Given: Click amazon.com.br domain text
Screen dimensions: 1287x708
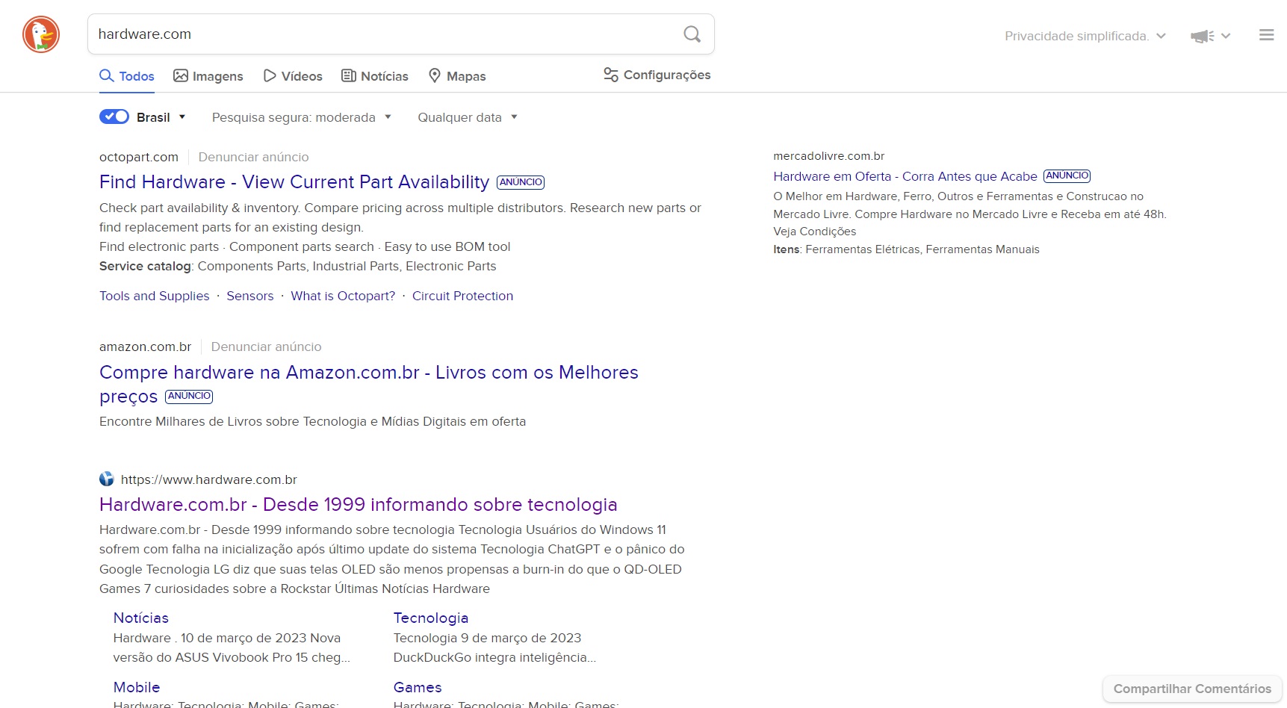Looking at the screenshot, I should coord(146,347).
